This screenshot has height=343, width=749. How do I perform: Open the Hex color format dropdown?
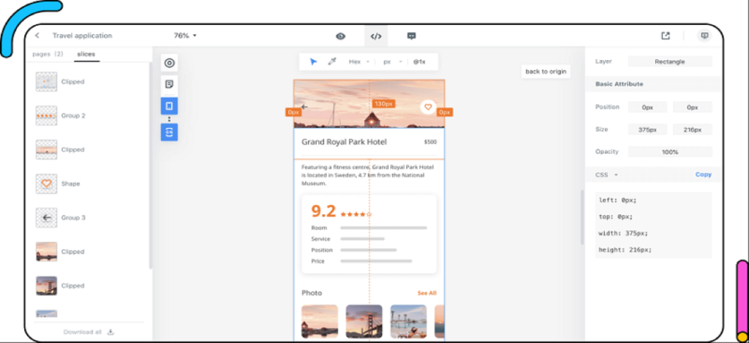point(358,62)
